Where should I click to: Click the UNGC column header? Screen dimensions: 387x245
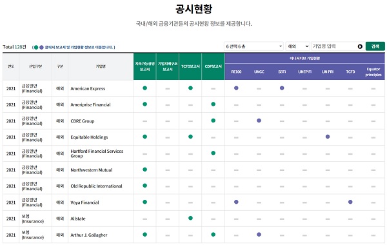(259, 72)
